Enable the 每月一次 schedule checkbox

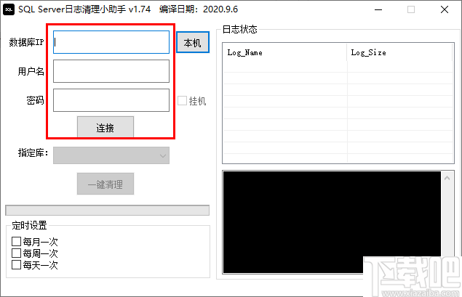pos(16,242)
